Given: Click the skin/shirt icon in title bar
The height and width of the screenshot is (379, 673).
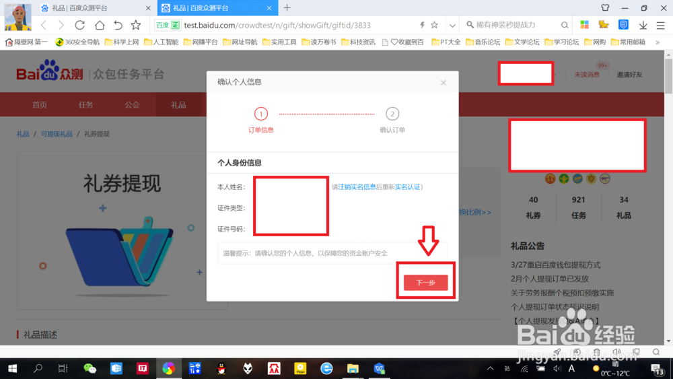Looking at the screenshot, I should (x=605, y=7).
